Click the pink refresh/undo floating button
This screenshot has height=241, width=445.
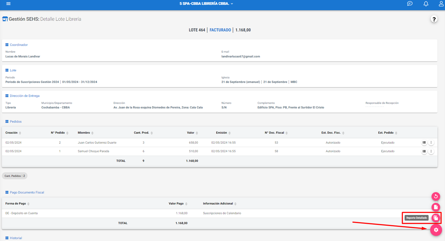[436, 196]
